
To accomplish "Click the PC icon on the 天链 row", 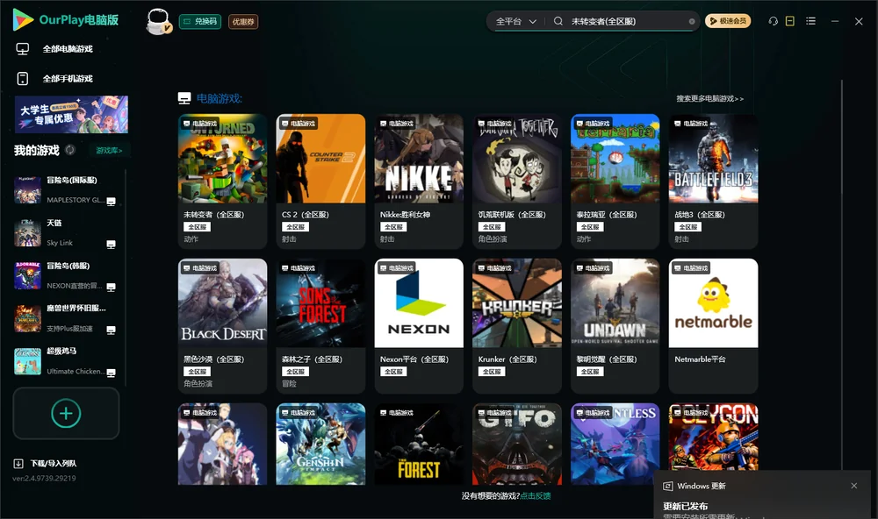I will click(x=111, y=245).
